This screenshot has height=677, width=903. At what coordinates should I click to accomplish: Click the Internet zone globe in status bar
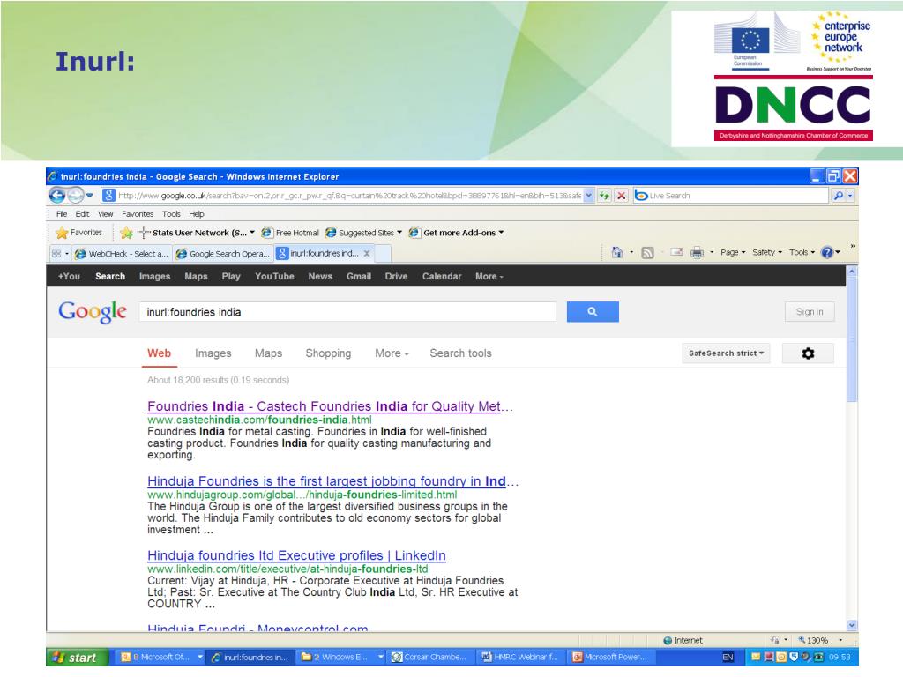(x=668, y=640)
